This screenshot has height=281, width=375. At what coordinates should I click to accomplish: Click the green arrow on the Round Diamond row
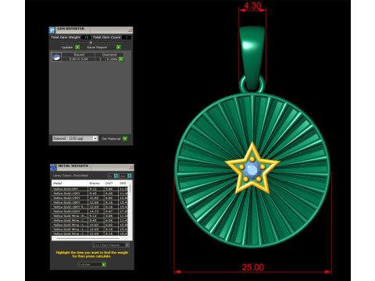[121, 59]
